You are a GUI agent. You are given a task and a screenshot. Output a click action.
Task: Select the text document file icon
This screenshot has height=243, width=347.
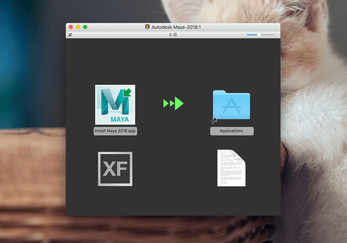click(x=231, y=168)
